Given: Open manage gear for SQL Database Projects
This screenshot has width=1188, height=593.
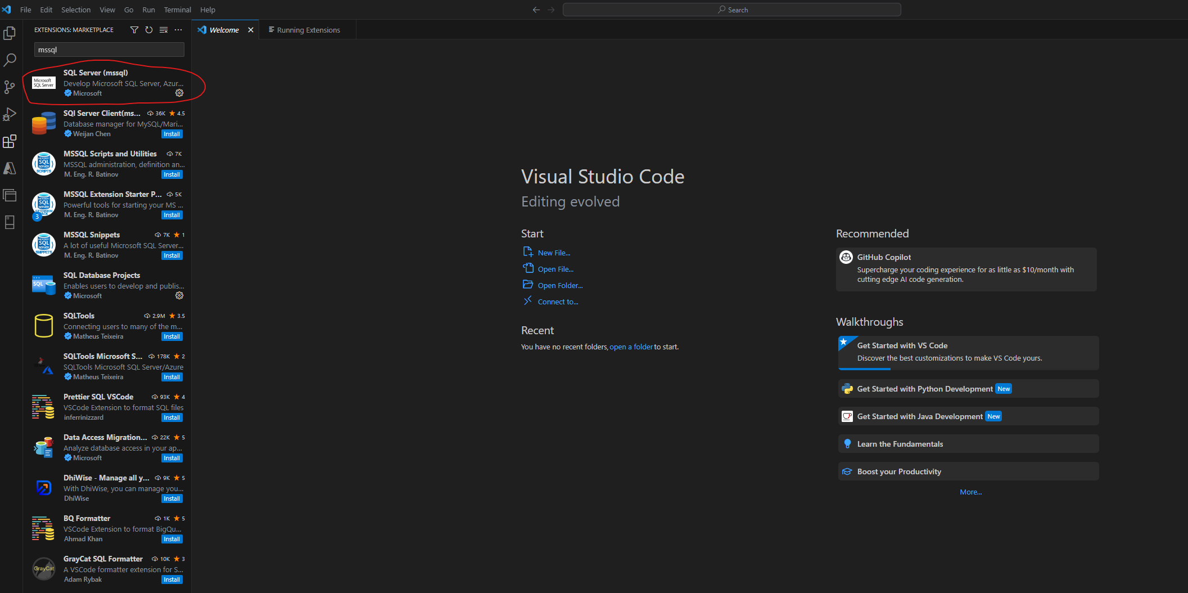Looking at the screenshot, I should click(179, 295).
